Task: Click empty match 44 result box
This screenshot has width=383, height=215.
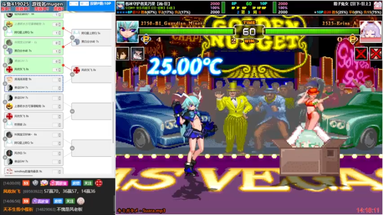Action: (x=91, y=111)
